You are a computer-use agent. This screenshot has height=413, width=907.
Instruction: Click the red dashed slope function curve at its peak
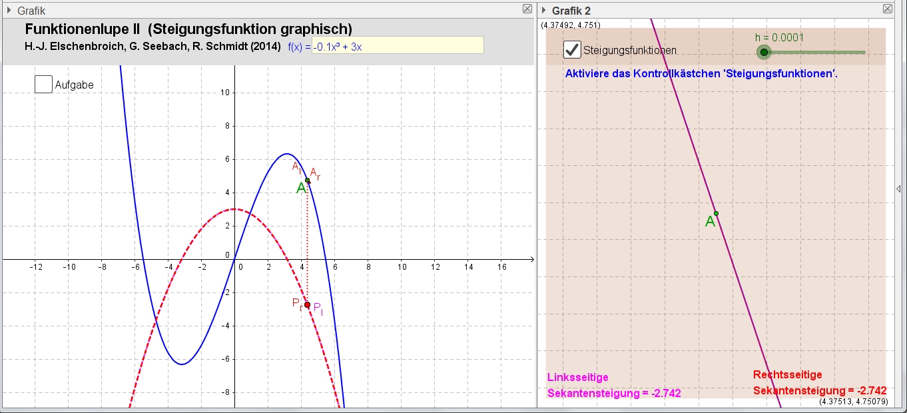click(x=233, y=210)
